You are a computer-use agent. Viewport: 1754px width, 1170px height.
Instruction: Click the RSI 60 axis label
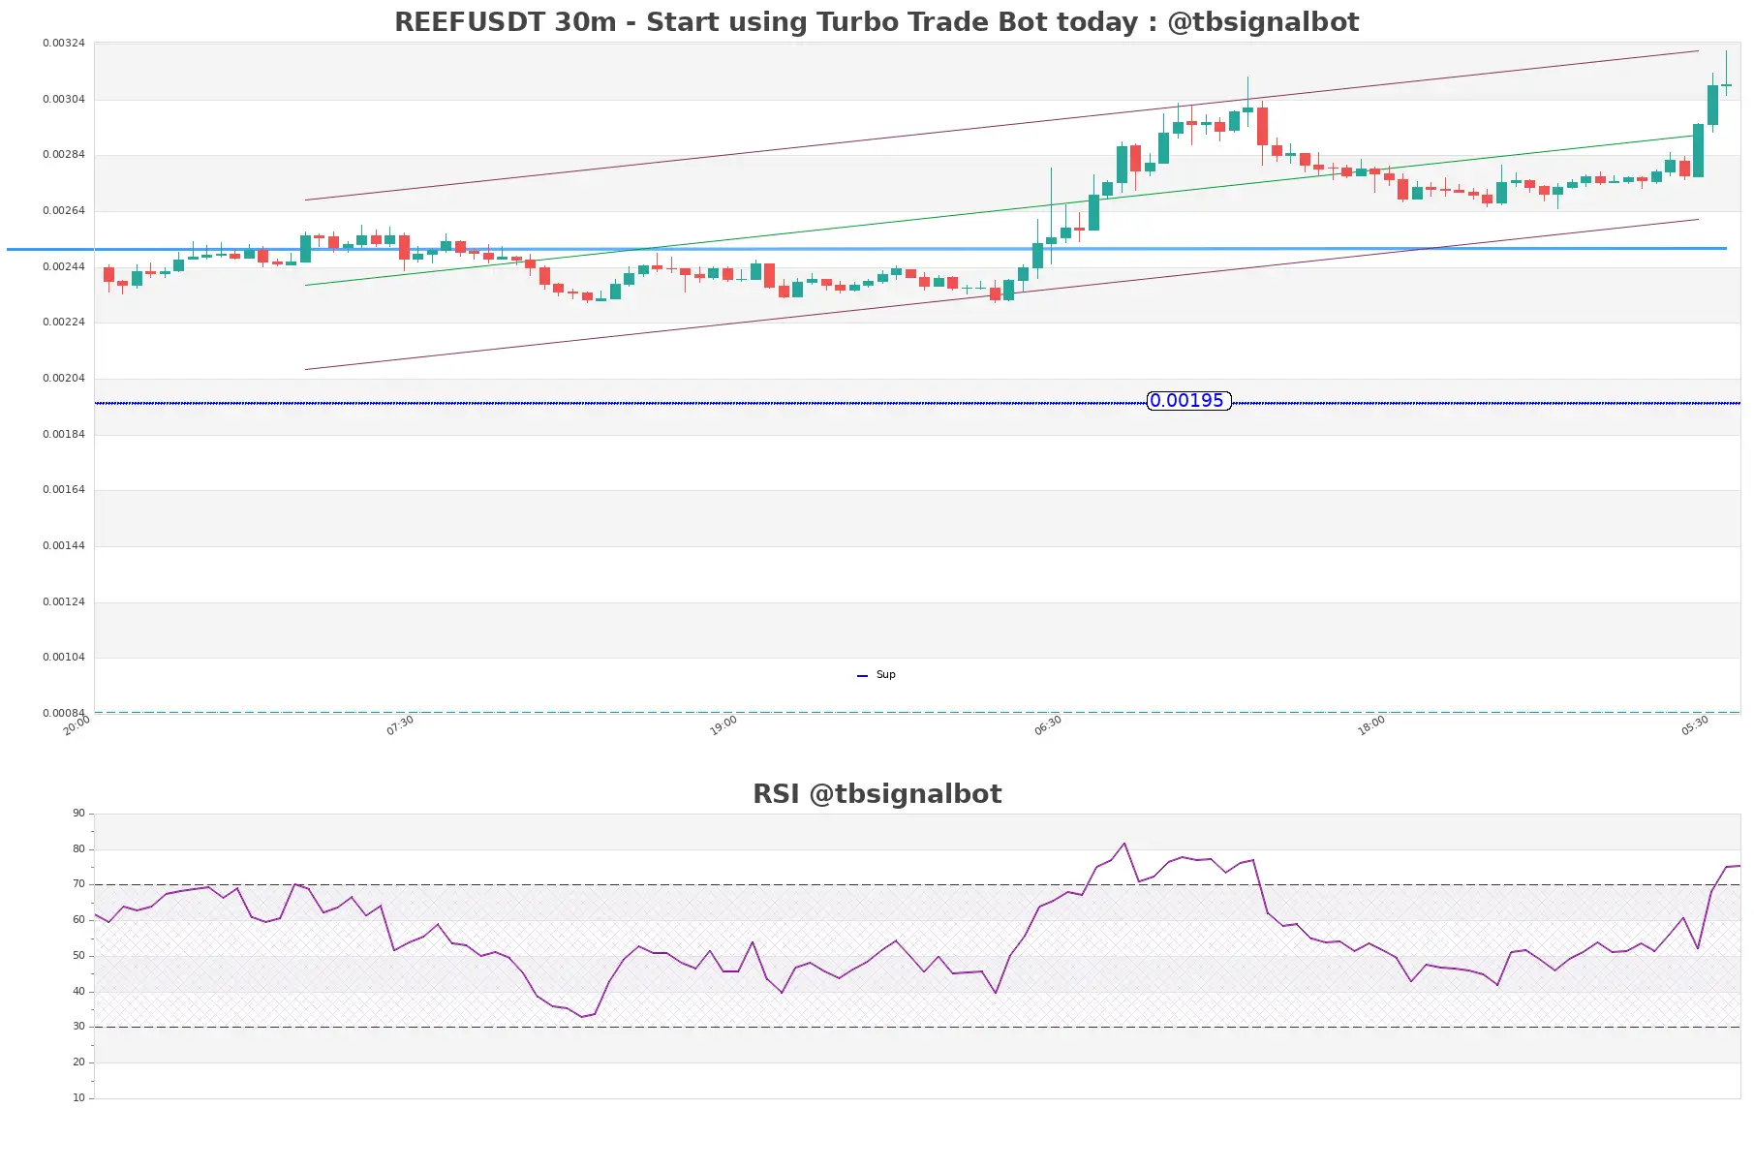78,920
